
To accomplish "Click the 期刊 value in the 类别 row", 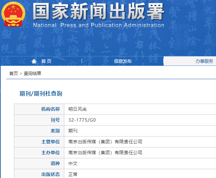I will coord(73,131).
